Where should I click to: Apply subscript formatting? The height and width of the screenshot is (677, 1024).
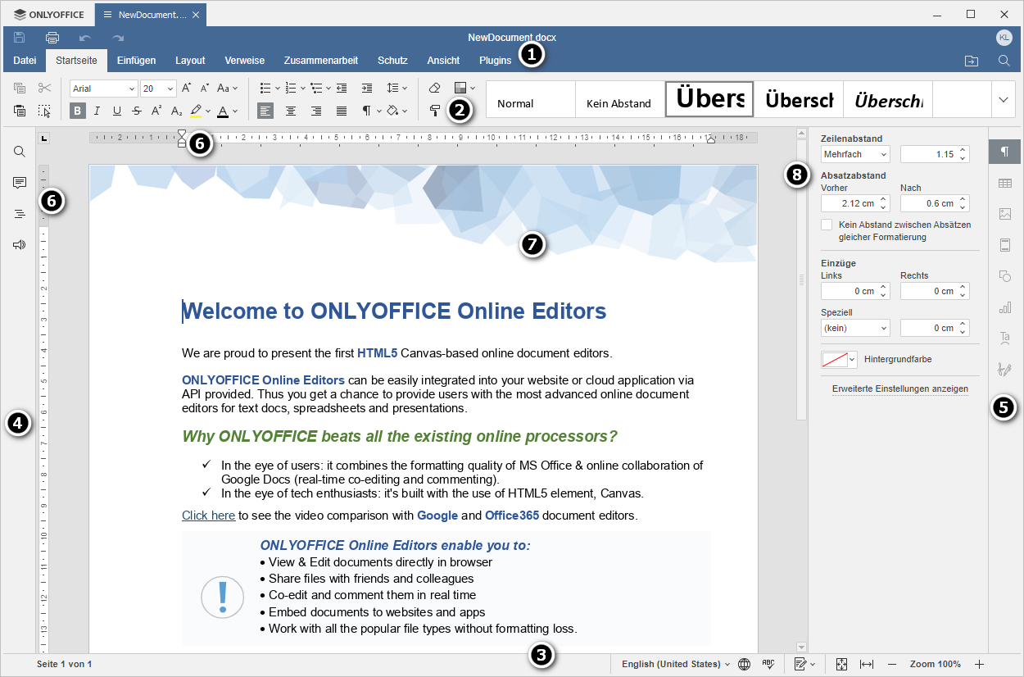[x=176, y=111]
